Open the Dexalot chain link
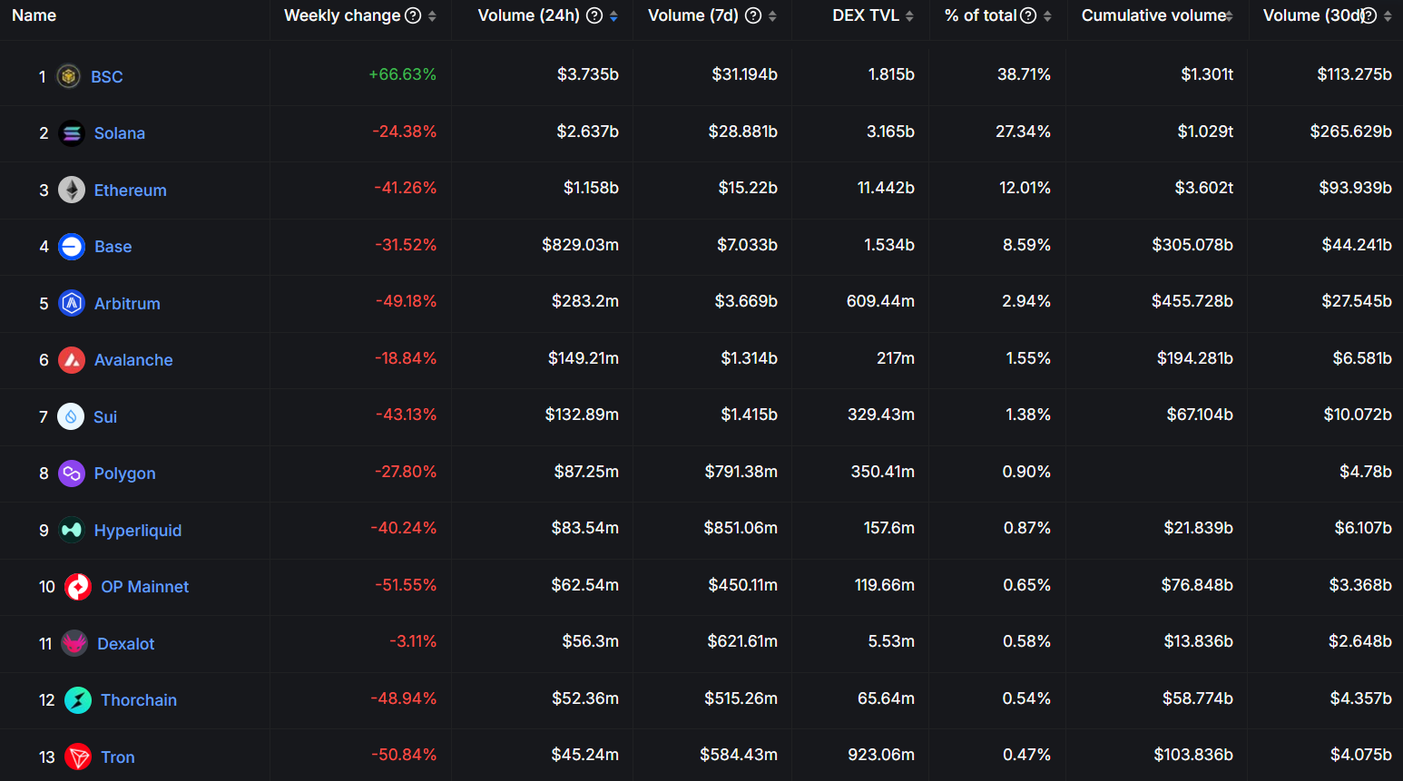 [126, 644]
